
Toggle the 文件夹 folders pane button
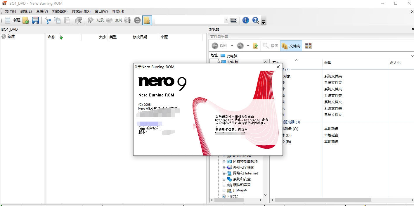click(291, 46)
